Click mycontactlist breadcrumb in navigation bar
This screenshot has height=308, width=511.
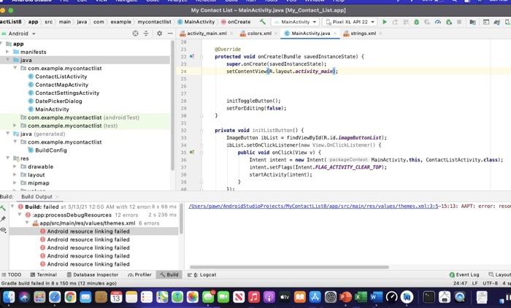tap(154, 22)
